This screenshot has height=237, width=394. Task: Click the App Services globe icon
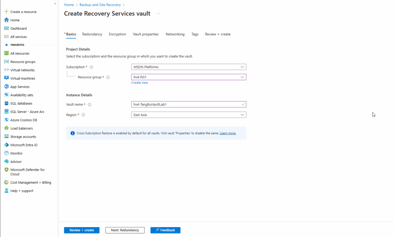pos(6,86)
